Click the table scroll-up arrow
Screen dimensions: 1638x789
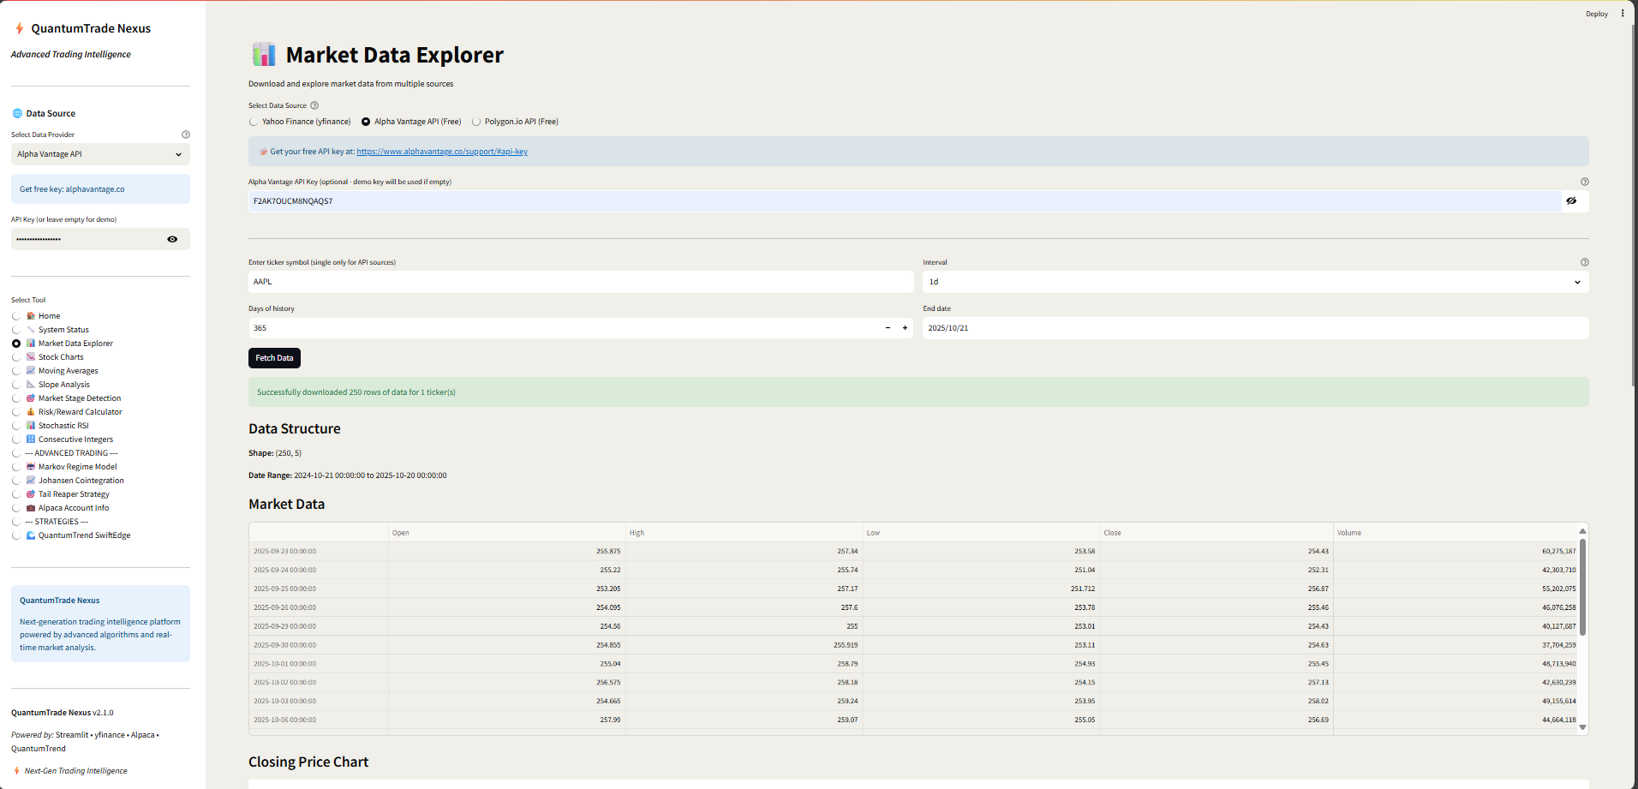point(1583,531)
